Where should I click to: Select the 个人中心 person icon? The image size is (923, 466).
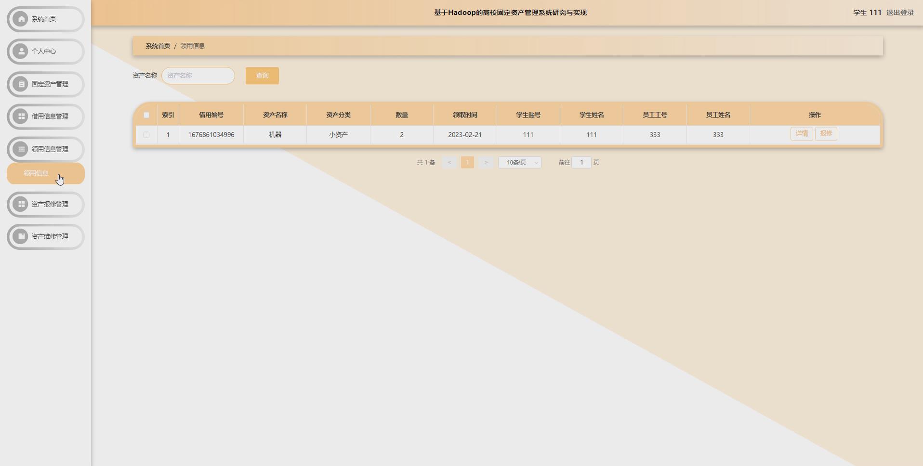20,52
